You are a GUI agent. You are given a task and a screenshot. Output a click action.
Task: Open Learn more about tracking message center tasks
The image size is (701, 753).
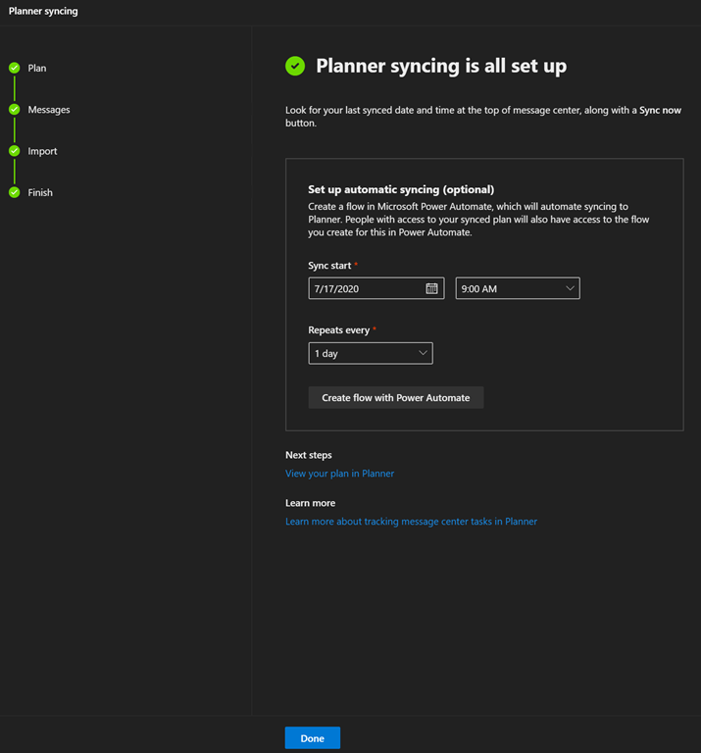tap(411, 522)
